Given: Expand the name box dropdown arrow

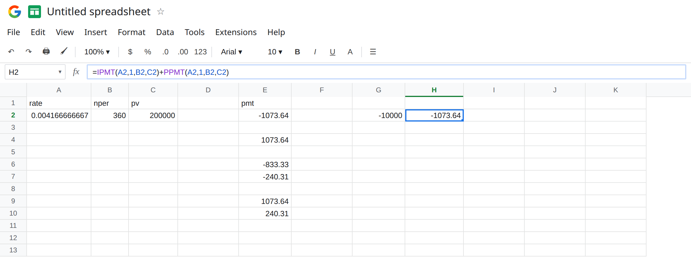Looking at the screenshot, I should click(60, 72).
